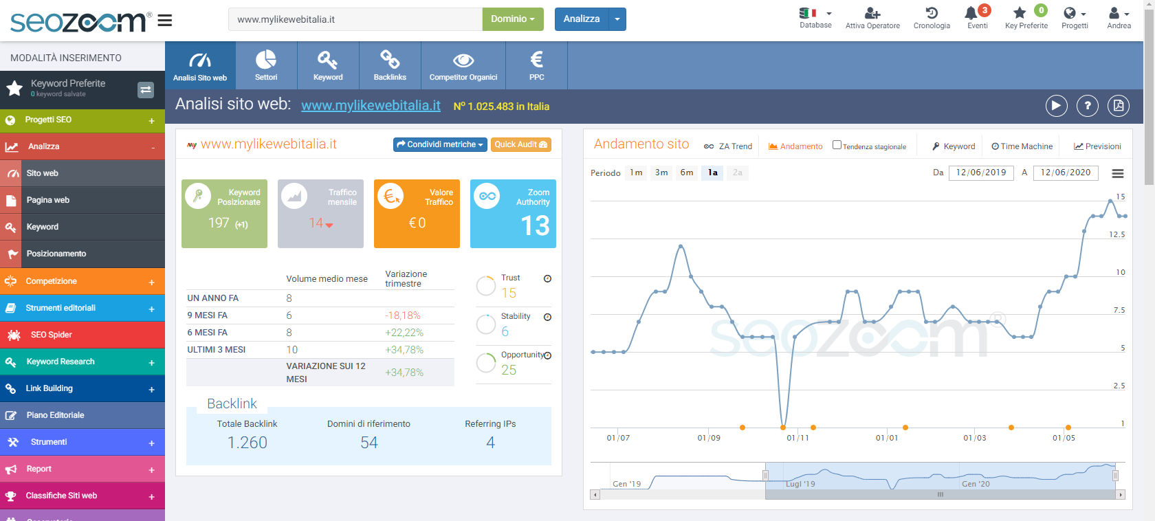The height and width of the screenshot is (521, 1155).
Task: Click the Trust info icon
Action: click(547, 278)
